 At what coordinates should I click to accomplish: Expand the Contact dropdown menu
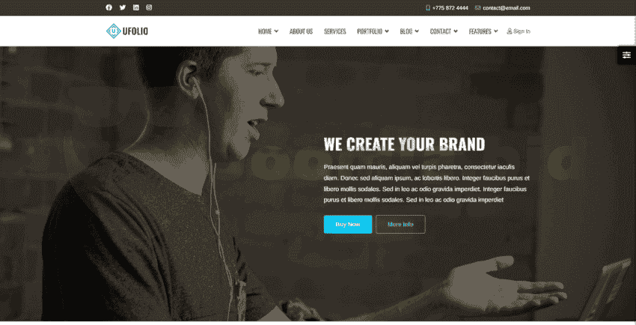(444, 31)
